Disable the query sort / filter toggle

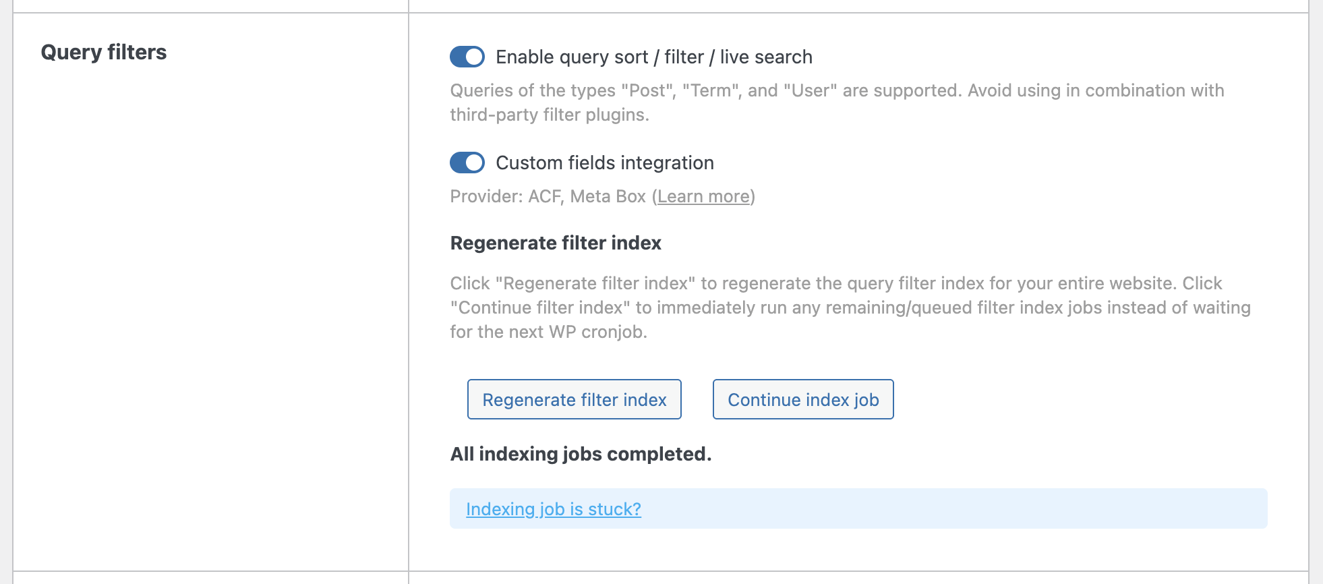tap(467, 57)
